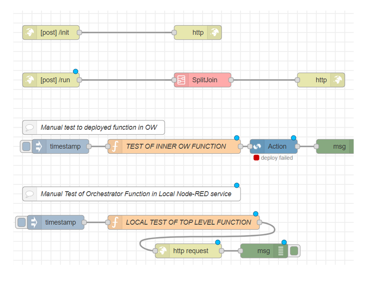Click the red deploy failed status indicator
The width and height of the screenshot is (376, 282).
point(256,158)
